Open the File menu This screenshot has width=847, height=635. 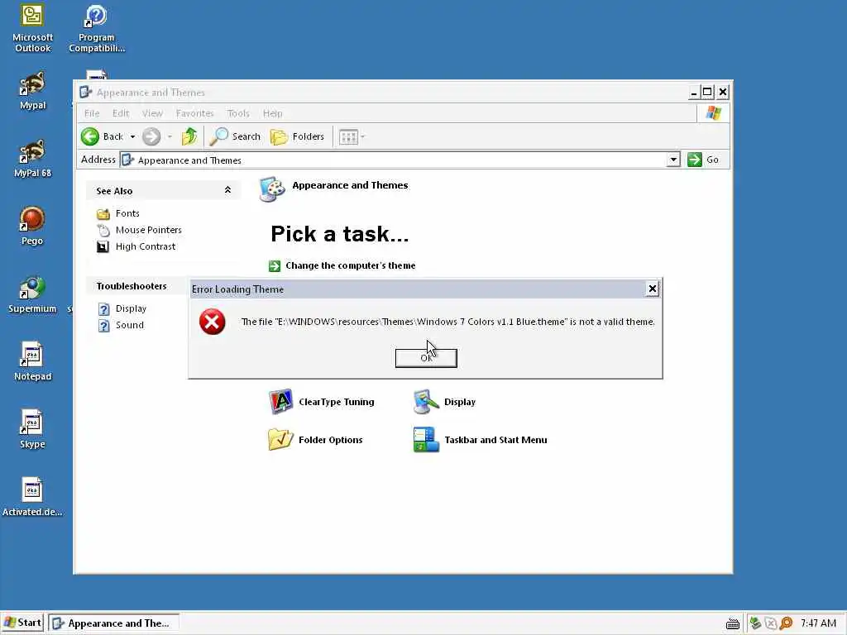click(92, 113)
